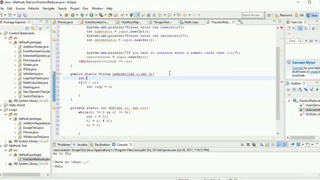Toggle Show Console When Standard Out Changes

click(279, 144)
